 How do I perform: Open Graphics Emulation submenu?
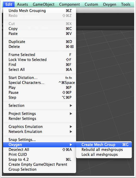pos(40,127)
